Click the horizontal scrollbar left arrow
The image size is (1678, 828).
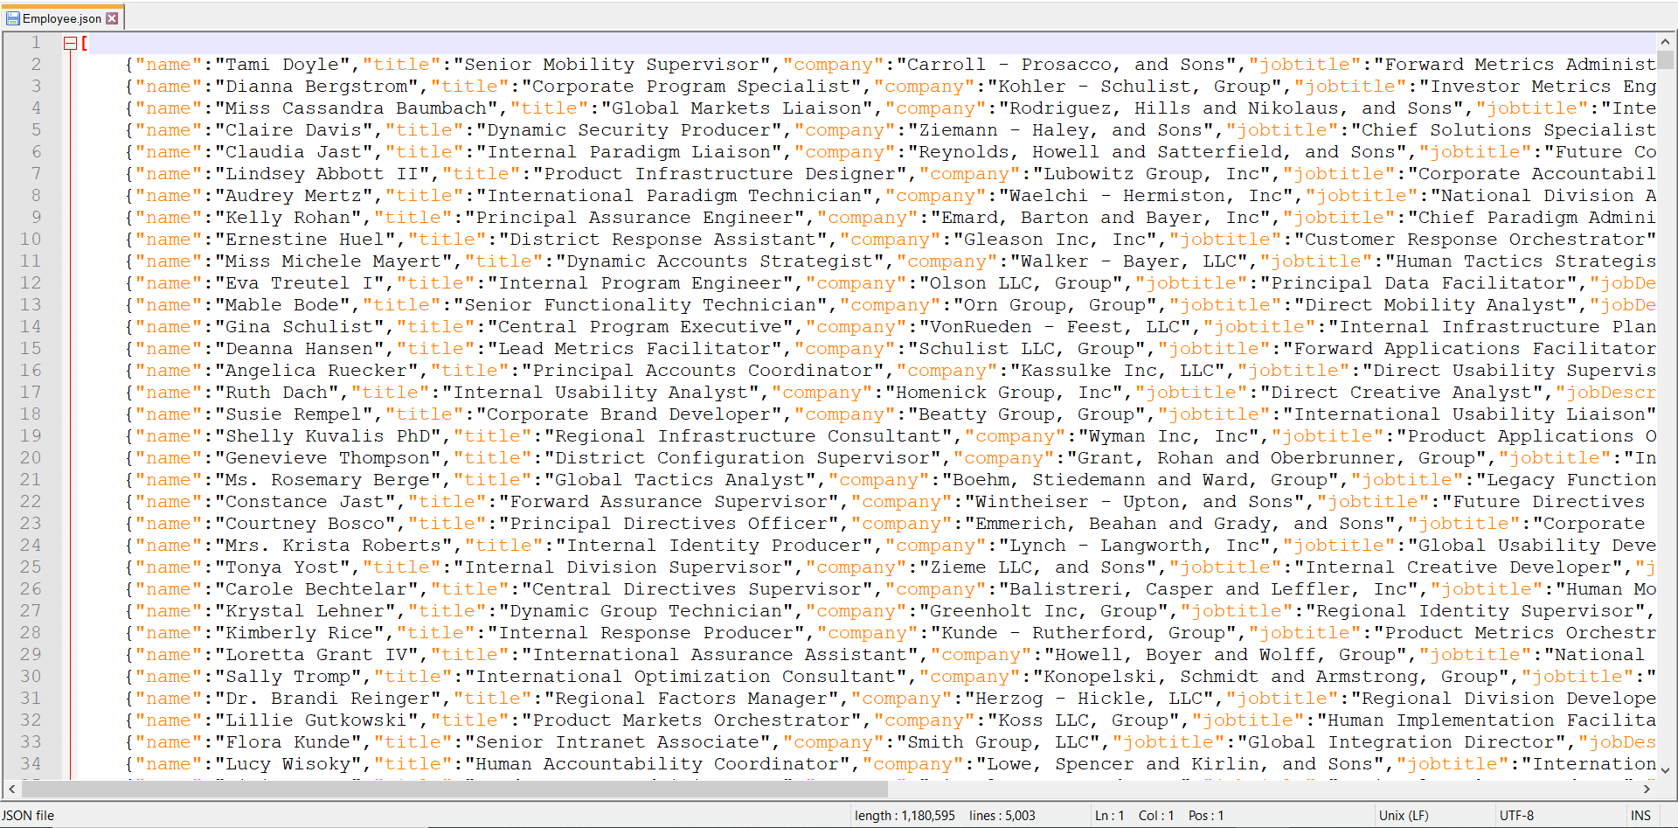[x=11, y=789]
